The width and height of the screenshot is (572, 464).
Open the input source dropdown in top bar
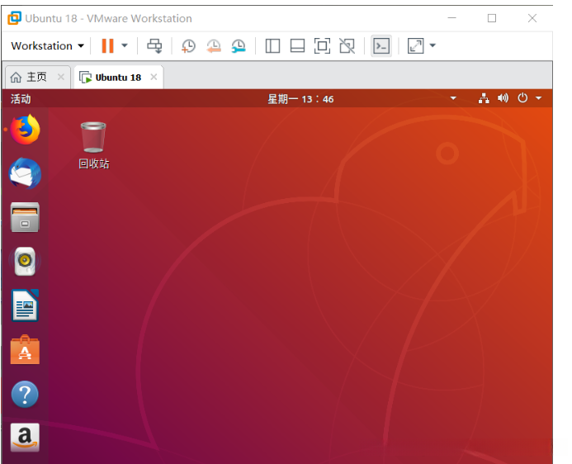[453, 98]
